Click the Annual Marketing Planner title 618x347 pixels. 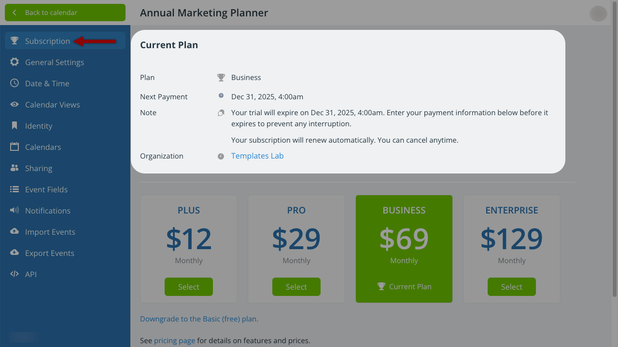204,13
